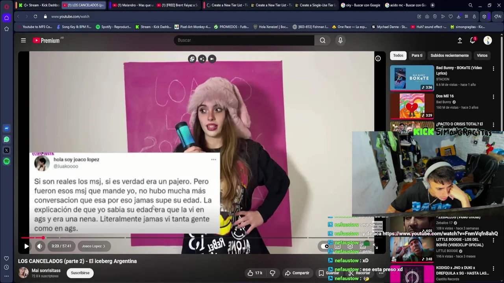Like the video with 17 k
Image resolution: width=504 pixels, height=283 pixels.
tap(255, 273)
